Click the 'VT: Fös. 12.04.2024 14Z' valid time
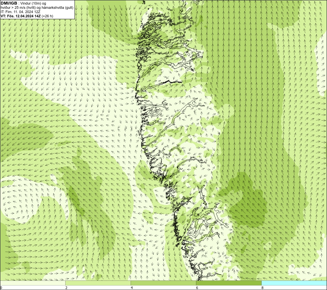This screenshot has width=327, height=290. click(x=21, y=16)
